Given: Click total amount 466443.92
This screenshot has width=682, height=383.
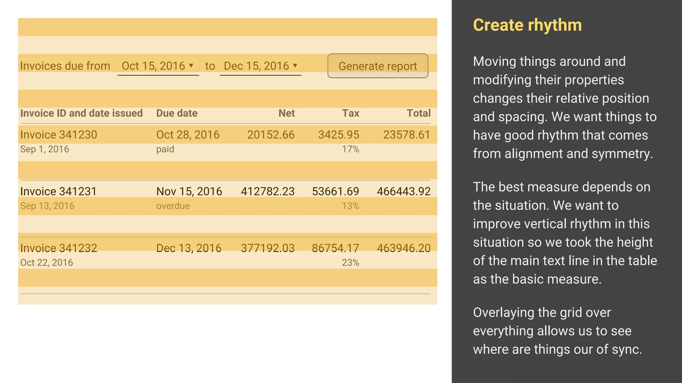Looking at the screenshot, I should tap(404, 191).
